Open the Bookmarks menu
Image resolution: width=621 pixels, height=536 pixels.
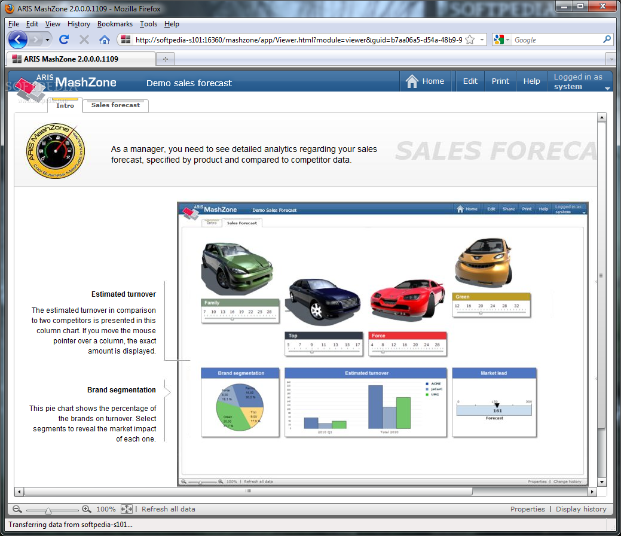115,24
